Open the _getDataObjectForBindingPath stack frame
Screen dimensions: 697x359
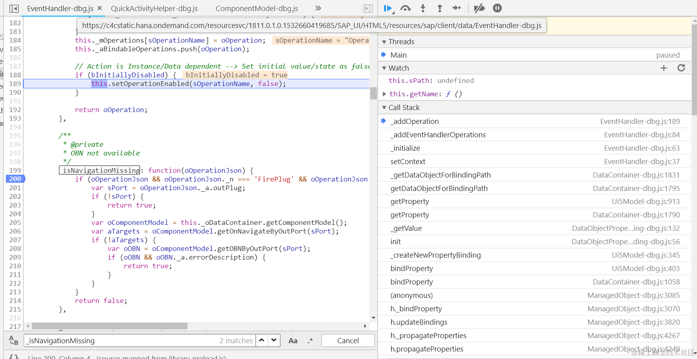pyautogui.click(x=535, y=175)
